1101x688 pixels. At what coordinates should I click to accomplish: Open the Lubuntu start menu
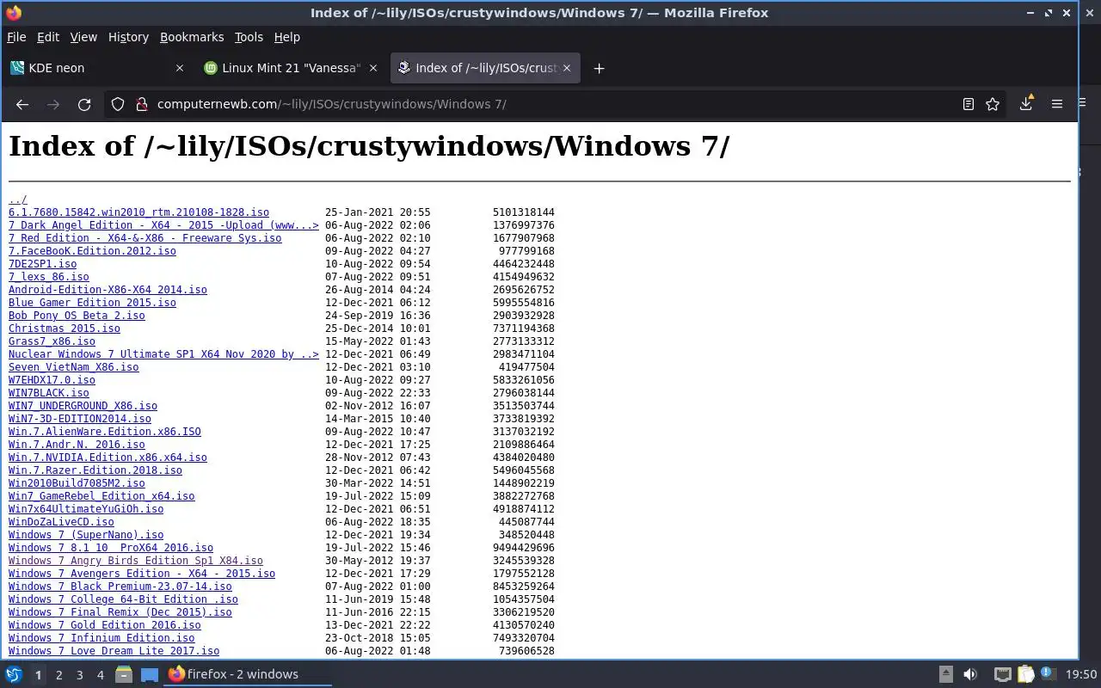click(14, 674)
